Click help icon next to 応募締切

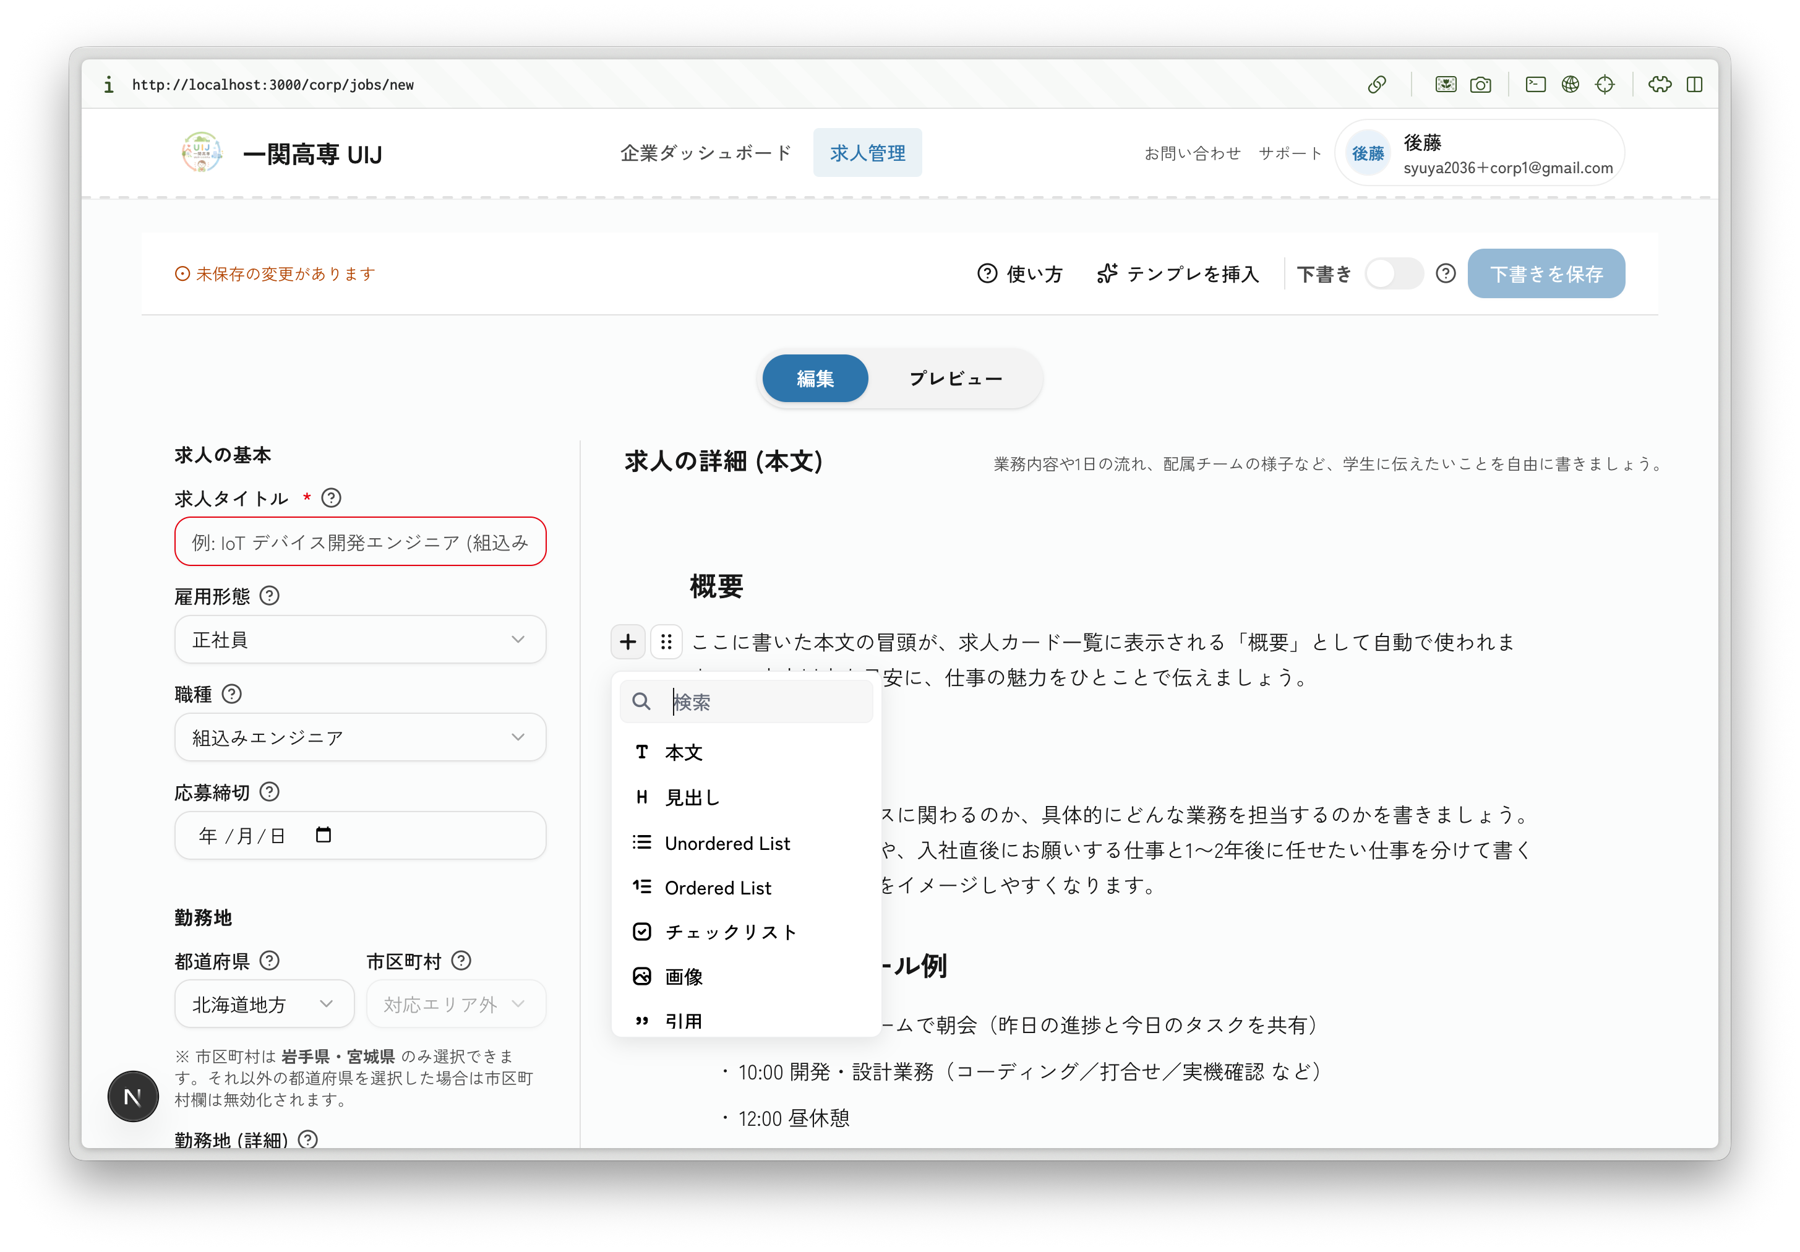[x=270, y=792]
